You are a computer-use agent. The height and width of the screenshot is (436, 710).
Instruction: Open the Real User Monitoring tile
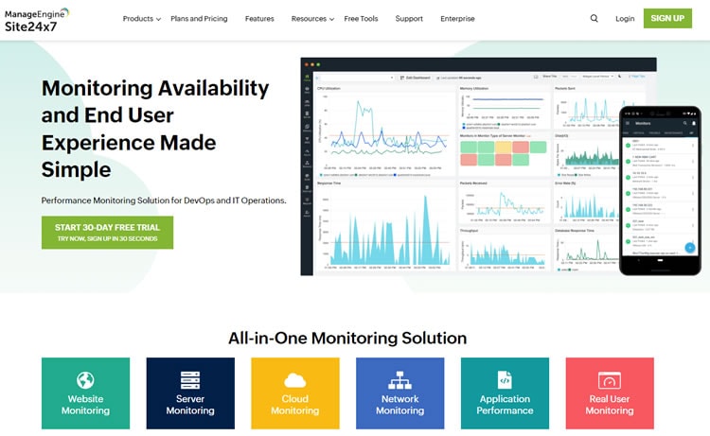click(610, 393)
